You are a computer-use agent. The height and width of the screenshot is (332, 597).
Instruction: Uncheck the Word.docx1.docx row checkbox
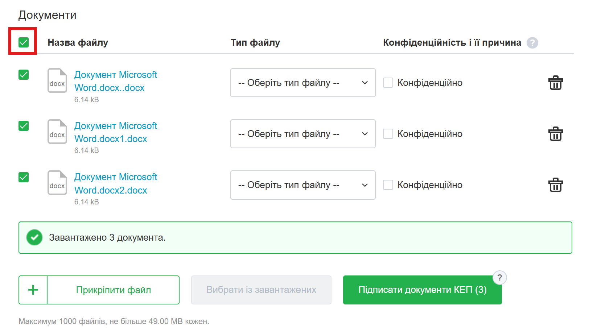tap(24, 126)
